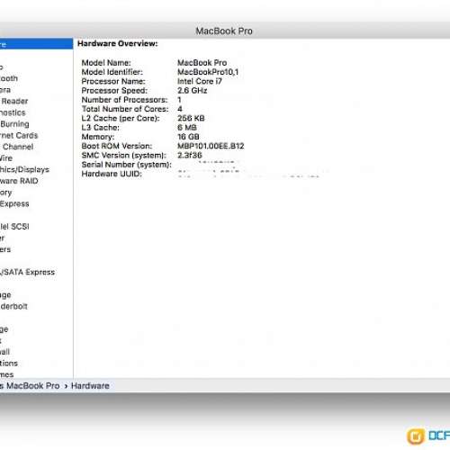Image resolution: width=450 pixels, height=450 pixels.
Task: Open Hardware RAID in the sidebar
Action: point(19,181)
